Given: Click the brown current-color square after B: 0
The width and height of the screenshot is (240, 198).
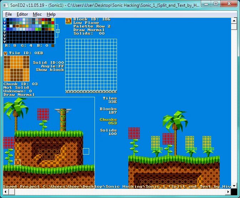Looking at the screenshot, I should pyautogui.click(x=53, y=46).
